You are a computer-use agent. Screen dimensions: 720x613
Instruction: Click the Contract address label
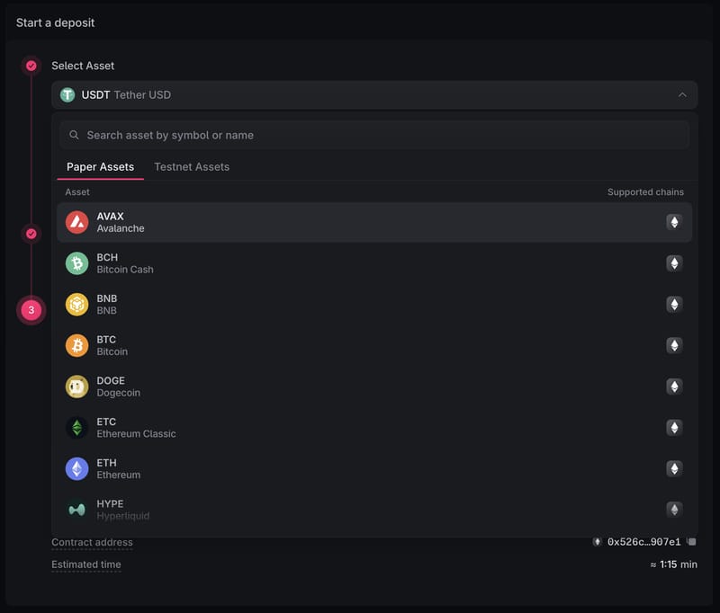tap(92, 542)
